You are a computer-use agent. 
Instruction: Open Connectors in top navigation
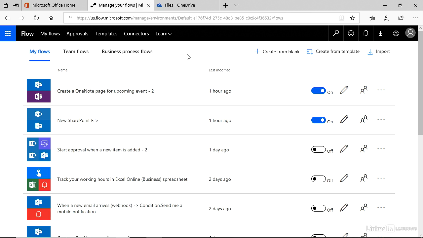click(136, 34)
